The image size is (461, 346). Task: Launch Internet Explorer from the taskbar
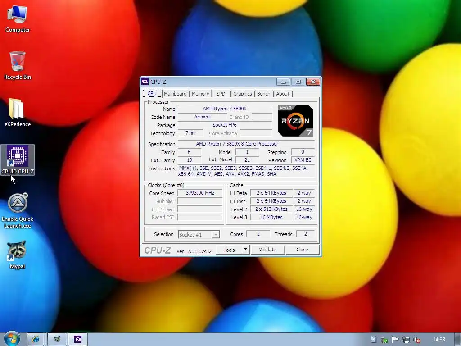[x=36, y=339]
